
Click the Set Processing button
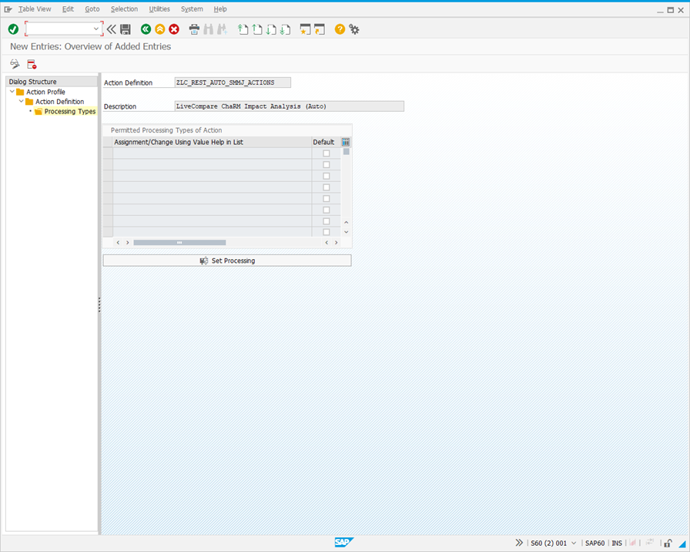click(227, 260)
